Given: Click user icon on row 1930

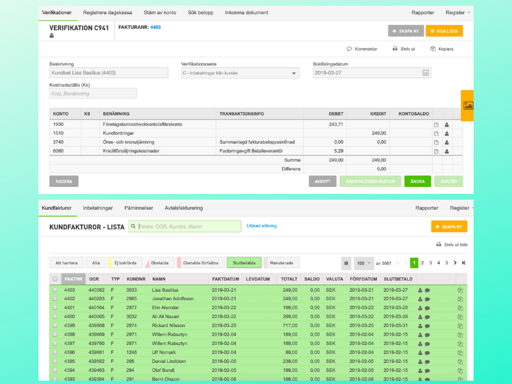Looking at the screenshot, I should pos(447,125).
